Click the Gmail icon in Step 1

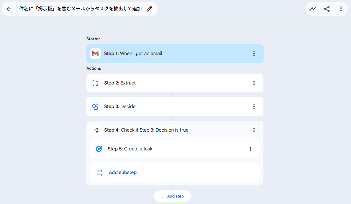tap(95, 54)
